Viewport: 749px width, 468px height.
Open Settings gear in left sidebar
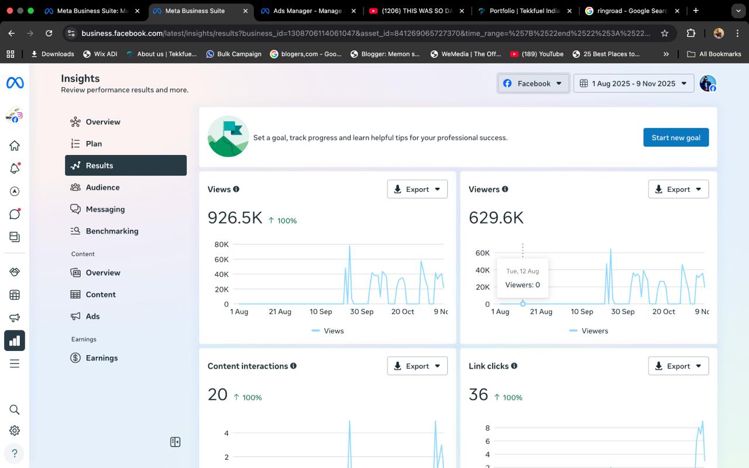(x=15, y=431)
